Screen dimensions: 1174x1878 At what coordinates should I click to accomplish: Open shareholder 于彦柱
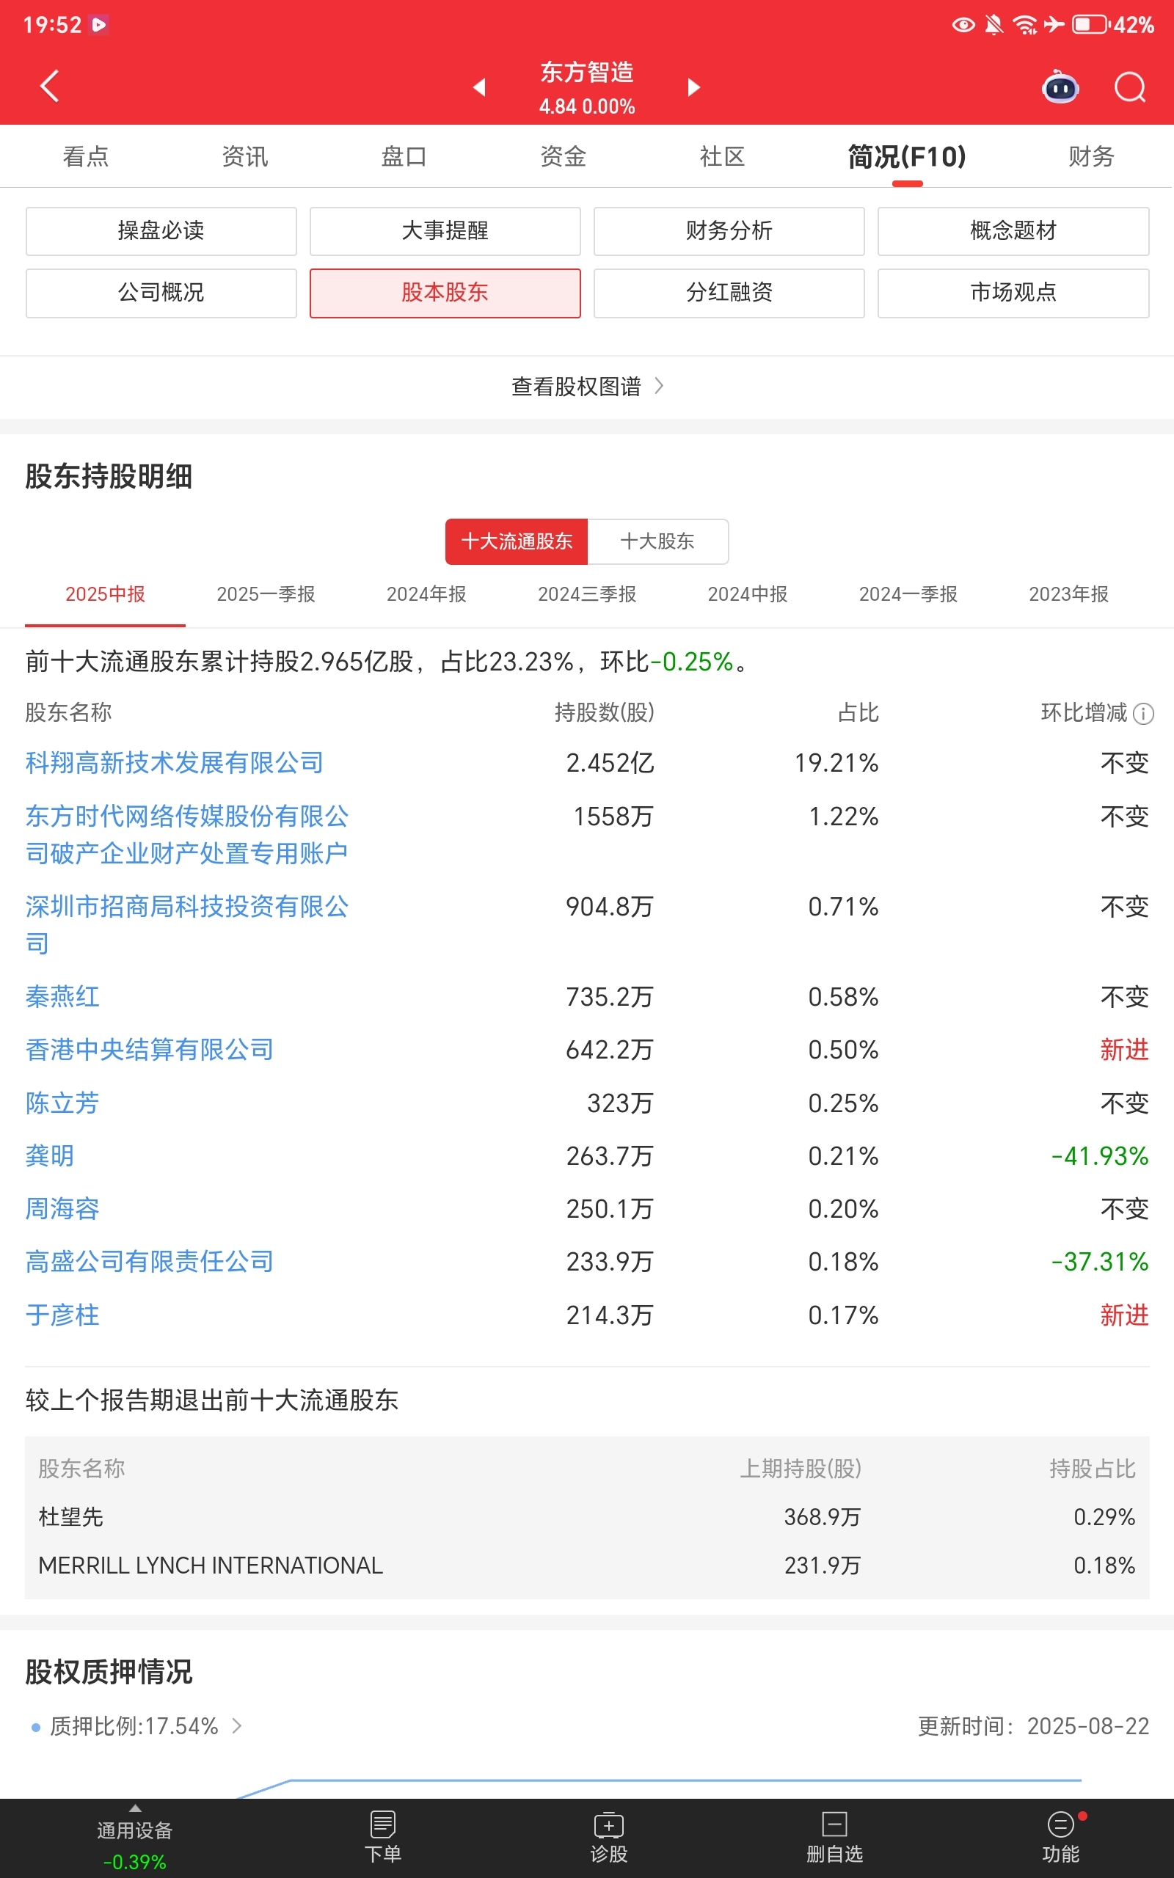click(x=62, y=1315)
